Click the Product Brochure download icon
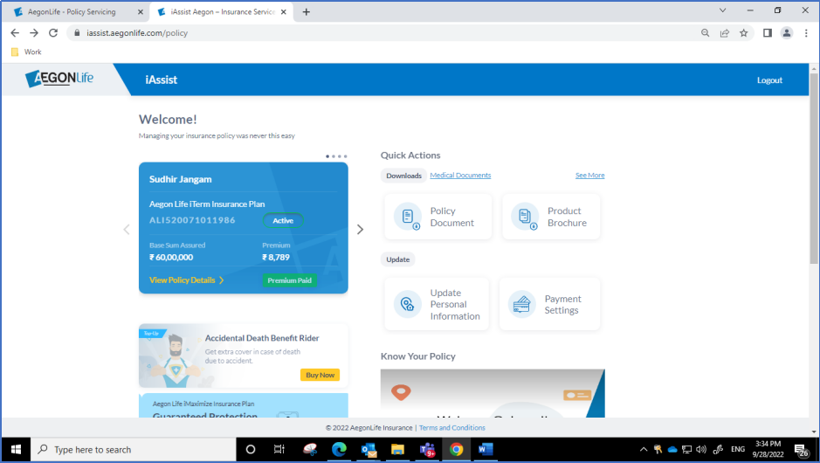 (525, 217)
